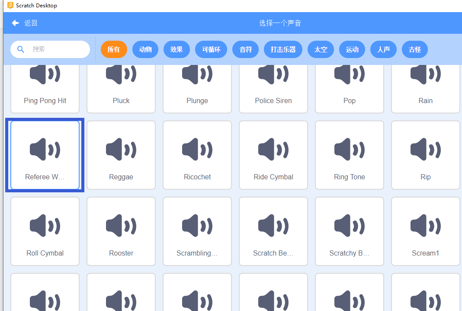Viewport: 462px width, 311px height.
Task: Click the 选择一个声音 title text
Action: (280, 23)
